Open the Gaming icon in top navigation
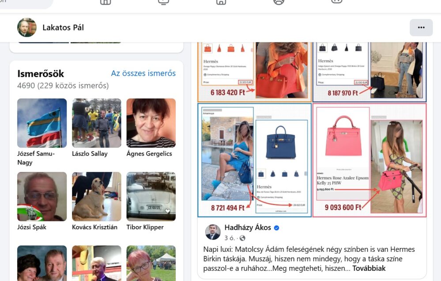 tap(337, 1)
